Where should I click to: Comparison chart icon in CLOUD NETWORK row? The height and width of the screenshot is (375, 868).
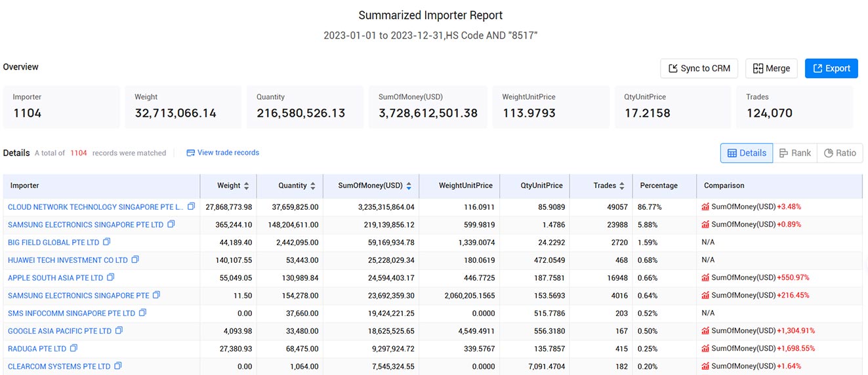tap(705, 207)
